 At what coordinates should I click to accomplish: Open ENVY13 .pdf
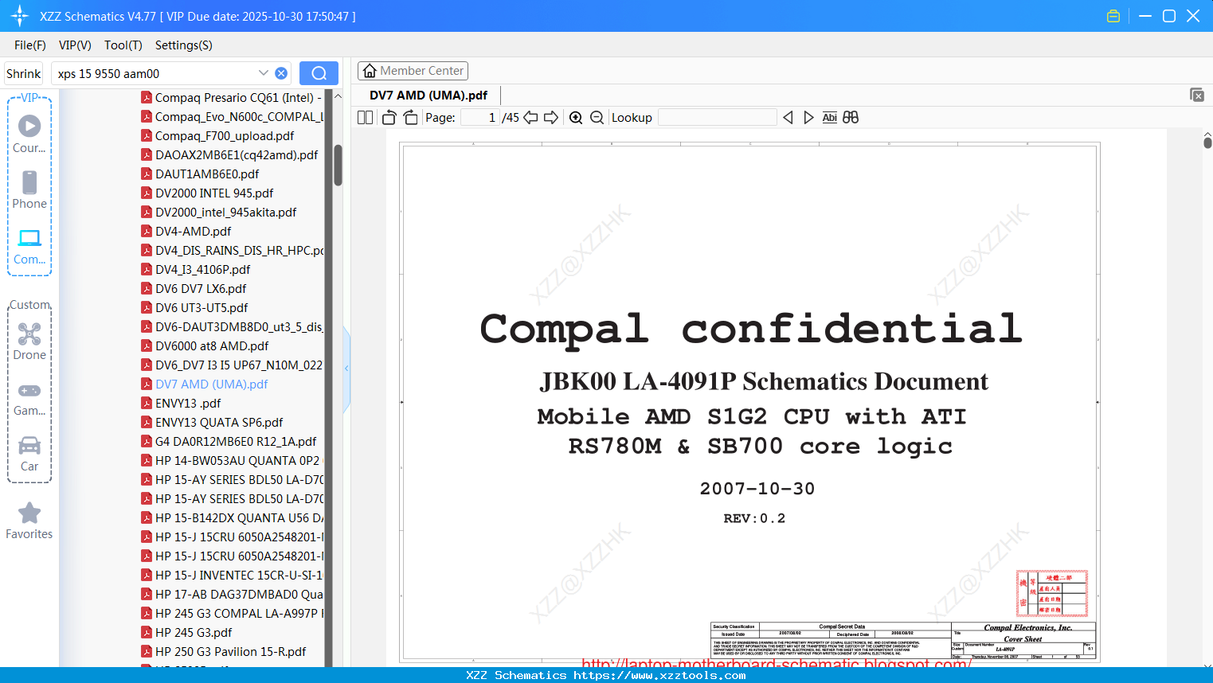182,404
